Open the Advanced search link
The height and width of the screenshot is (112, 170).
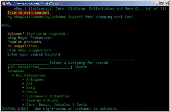coord(16,71)
